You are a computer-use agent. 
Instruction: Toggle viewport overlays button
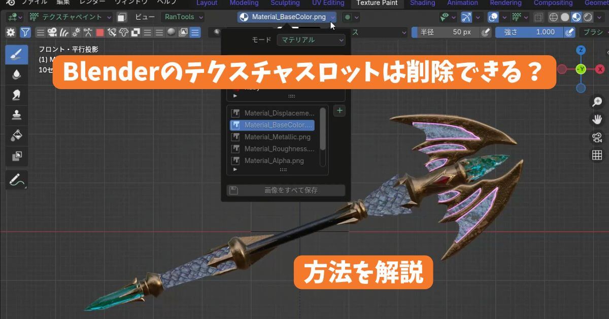click(x=493, y=17)
